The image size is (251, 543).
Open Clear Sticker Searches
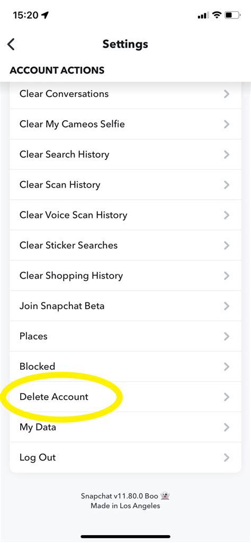[x=125, y=245]
